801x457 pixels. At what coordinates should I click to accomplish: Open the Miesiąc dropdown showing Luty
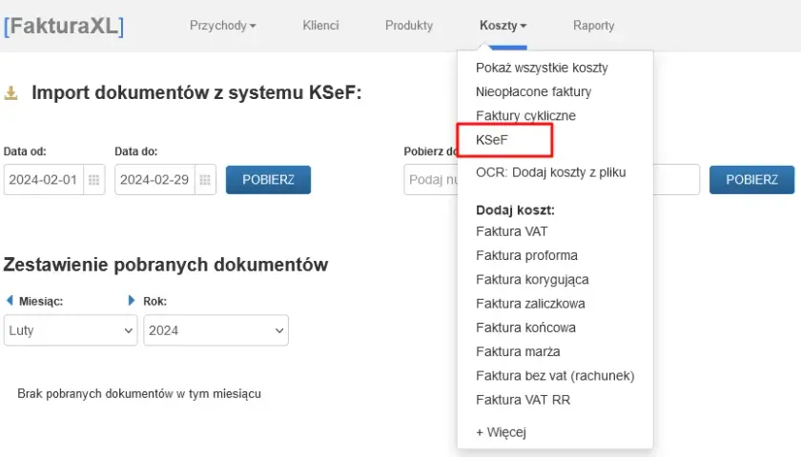click(71, 330)
